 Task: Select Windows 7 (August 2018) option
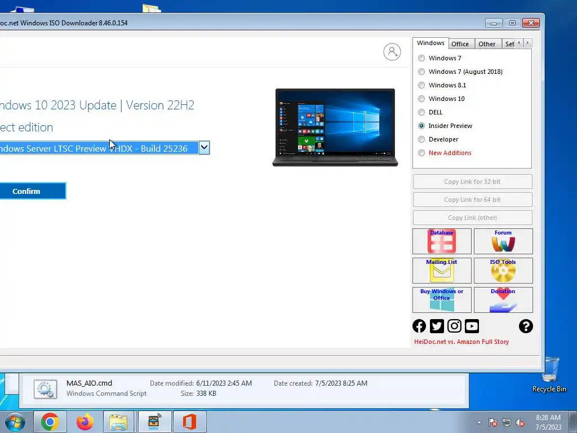click(421, 72)
